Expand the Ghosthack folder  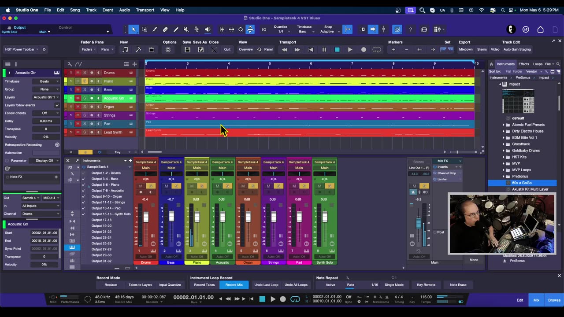(504, 144)
